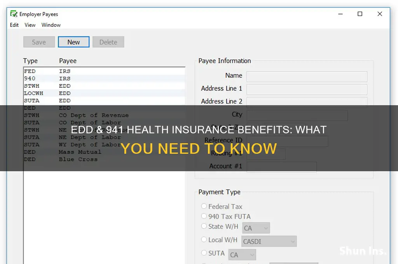Viewport: 398px width, 264px height.
Task: Click the Routing #1 field
Action: (266, 154)
